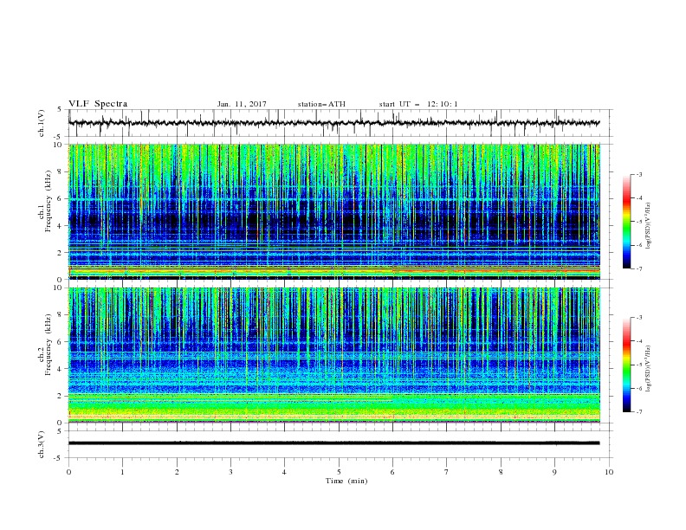Click the 'start UT = 12:10:1' text
686x530 pixels.
pos(418,104)
